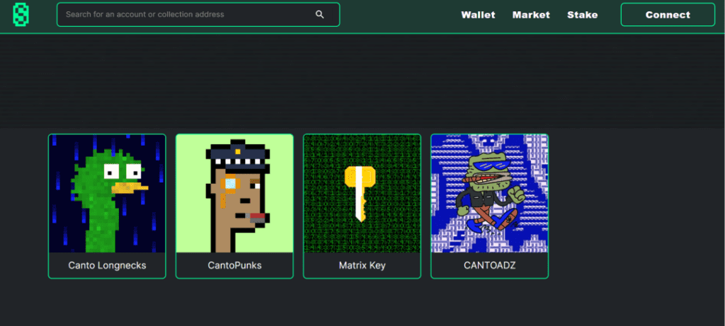Go to the Market section

[531, 15]
